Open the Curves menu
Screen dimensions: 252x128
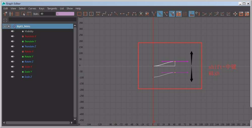click(32, 8)
